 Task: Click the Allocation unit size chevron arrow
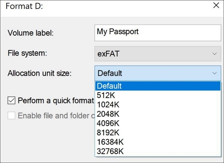(x=214, y=73)
